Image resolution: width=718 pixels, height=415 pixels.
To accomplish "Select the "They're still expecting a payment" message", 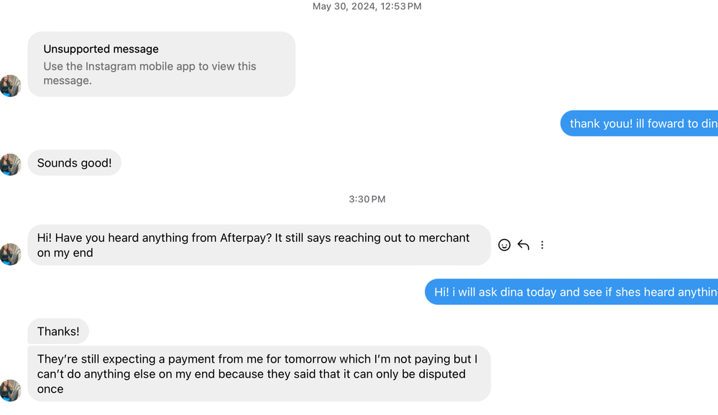I will pos(259,373).
